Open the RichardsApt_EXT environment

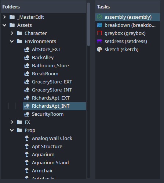coord(51,98)
